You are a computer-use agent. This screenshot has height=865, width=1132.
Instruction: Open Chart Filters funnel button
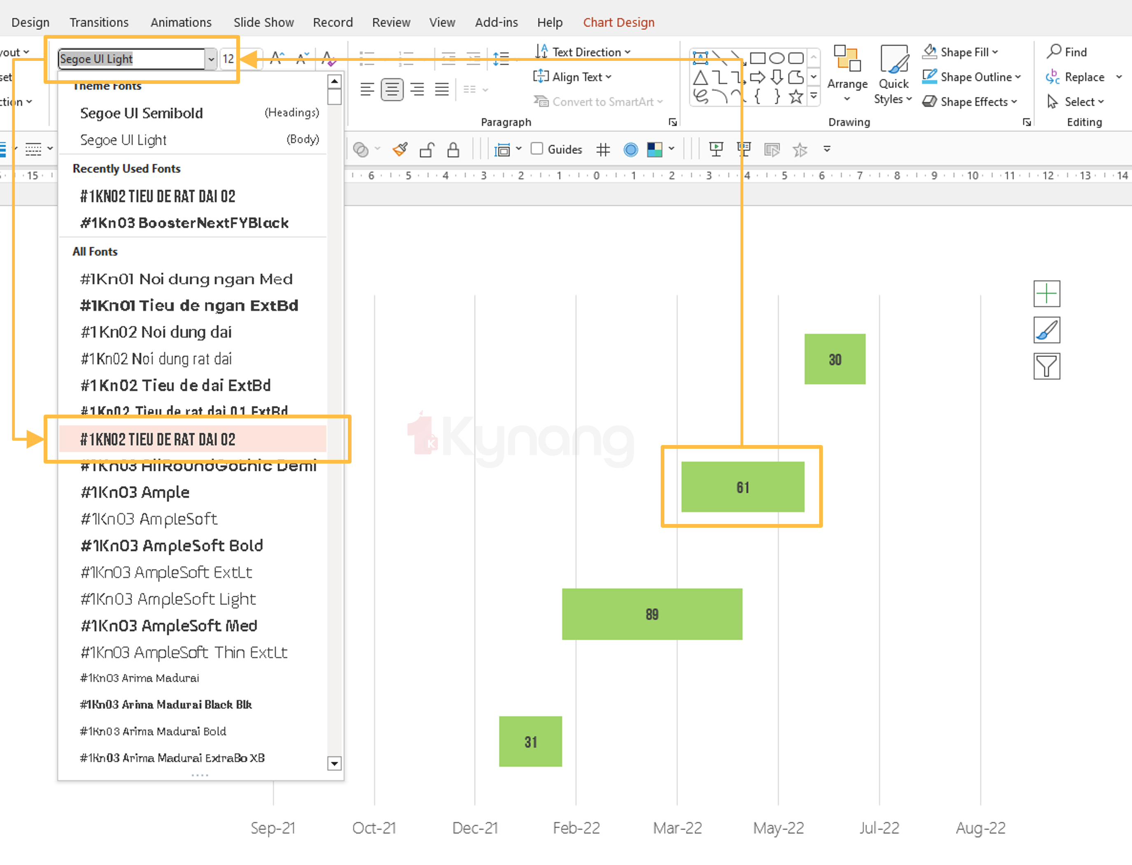coord(1046,366)
